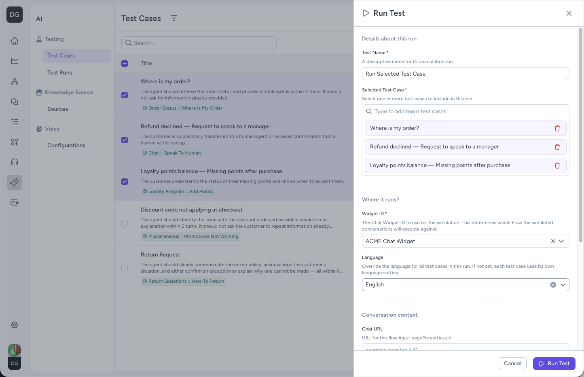This screenshot has width=584, height=377.
Task: Open Test Cases in the sidebar
Action: pos(76,56)
